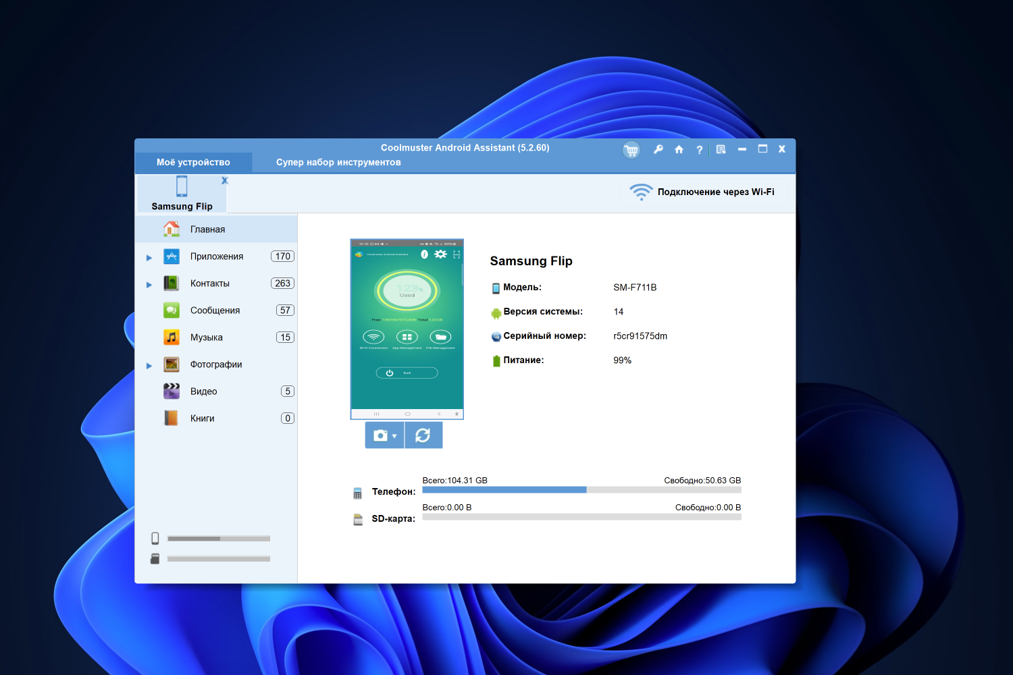Click the Coolmuster Android Assistant (5.2.60) title
Screen dimensions: 1013x675
click(465, 148)
